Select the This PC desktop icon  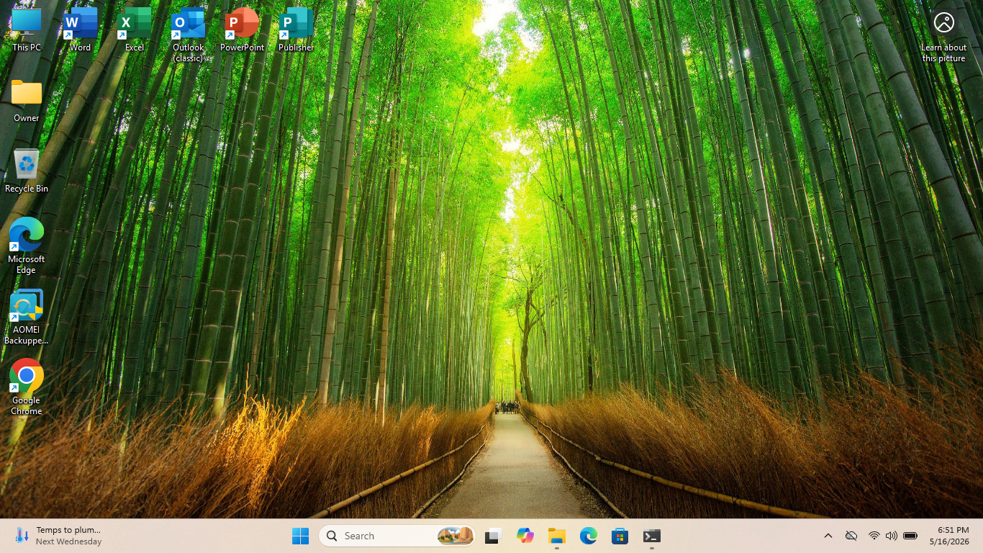point(27,30)
